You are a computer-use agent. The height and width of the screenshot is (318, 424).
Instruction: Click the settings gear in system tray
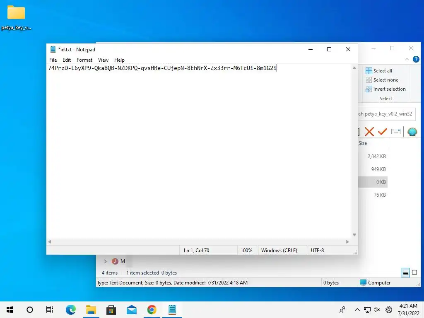click(x=389, y=310)
